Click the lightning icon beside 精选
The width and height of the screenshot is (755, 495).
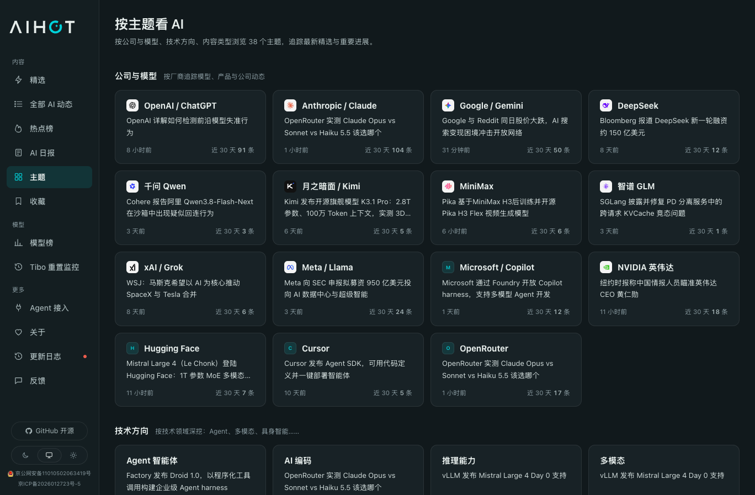[18, 80]
